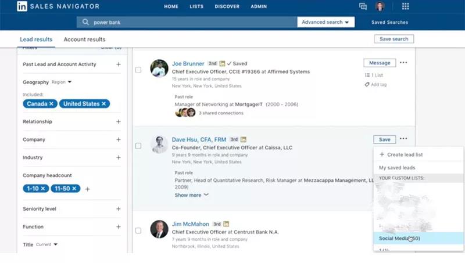Viewport: 465px width, 263px height.
Task: Open more options for Joe Brunner
Action: (403, 63)
